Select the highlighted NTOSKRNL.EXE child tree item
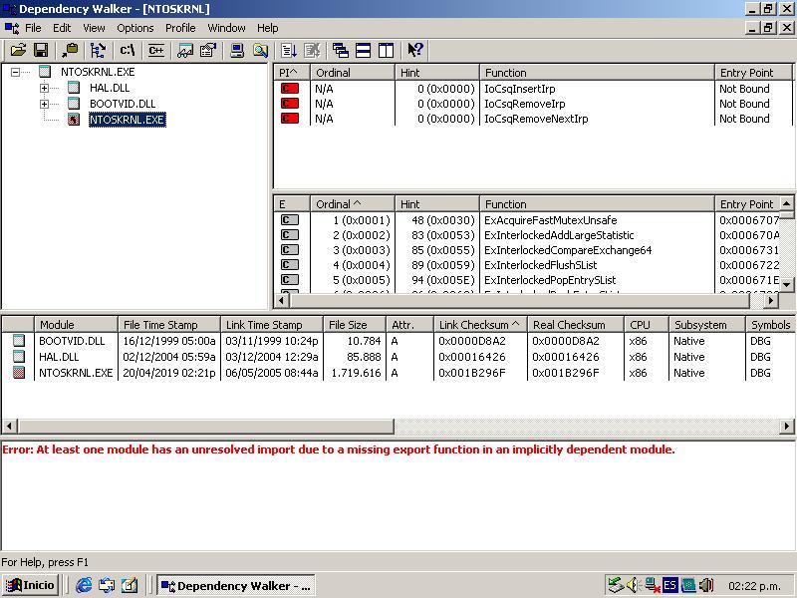The width and height of the screenshot is (797, 598). [128, 120]
